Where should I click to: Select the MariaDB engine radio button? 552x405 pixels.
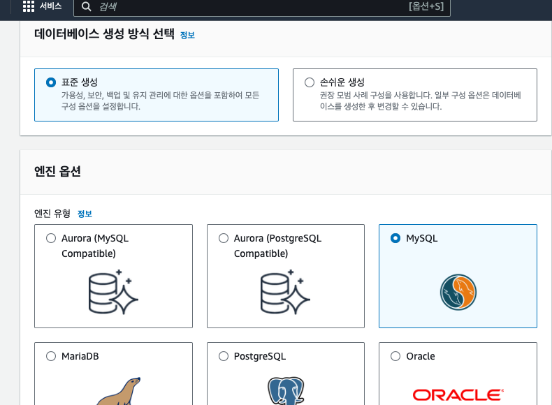tap(51, 356)
